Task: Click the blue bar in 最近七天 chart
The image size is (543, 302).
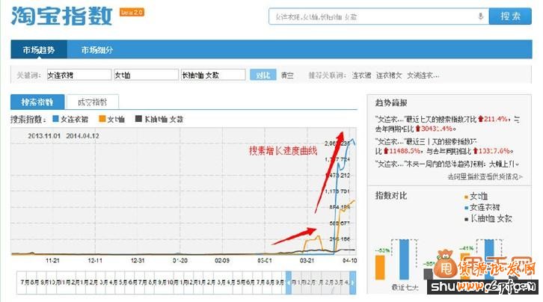Action: (x=404, y=259)
